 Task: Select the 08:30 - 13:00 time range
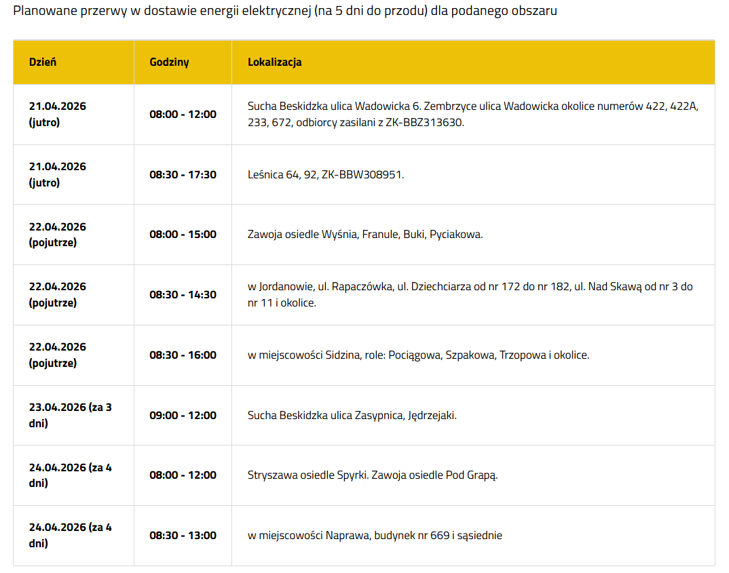click(183, 536)
